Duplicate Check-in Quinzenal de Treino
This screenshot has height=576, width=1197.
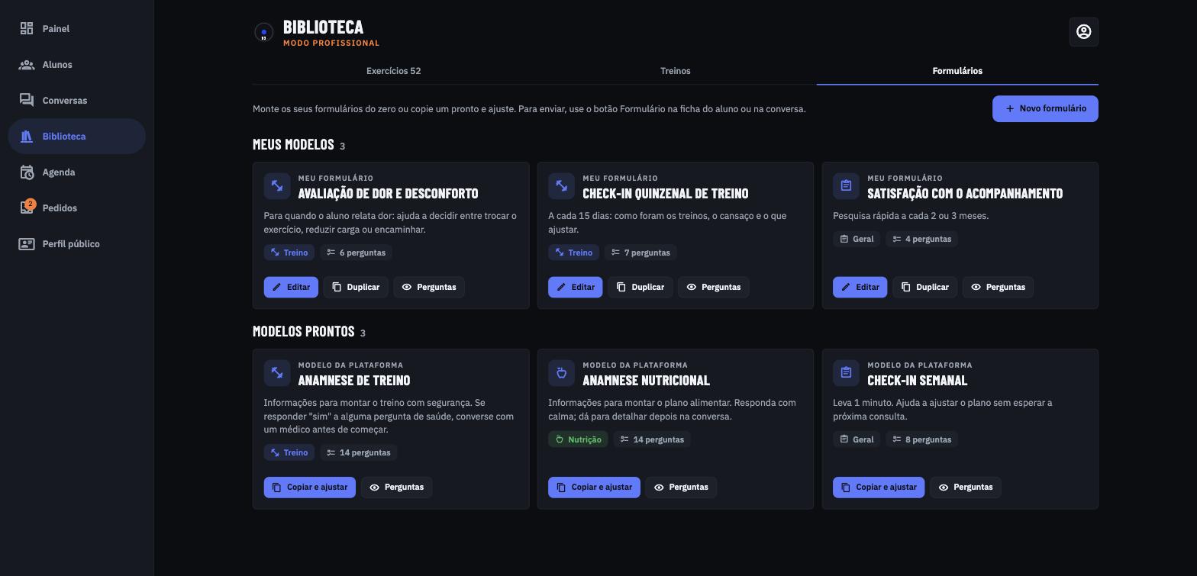640,287
